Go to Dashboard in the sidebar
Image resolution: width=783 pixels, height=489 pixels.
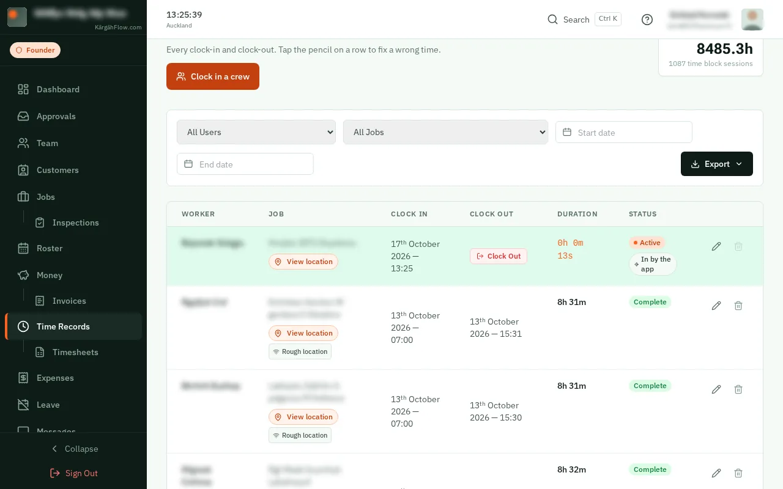point(73,89)
